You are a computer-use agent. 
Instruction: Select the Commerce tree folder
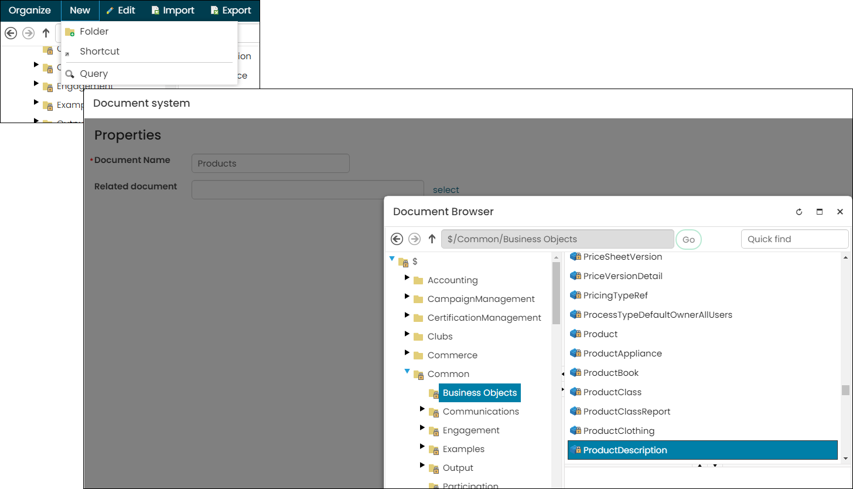pos(452,355)
